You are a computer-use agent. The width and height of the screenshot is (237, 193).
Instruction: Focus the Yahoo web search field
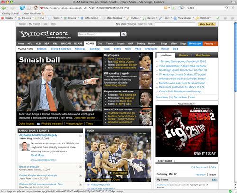tap(175, 24)
